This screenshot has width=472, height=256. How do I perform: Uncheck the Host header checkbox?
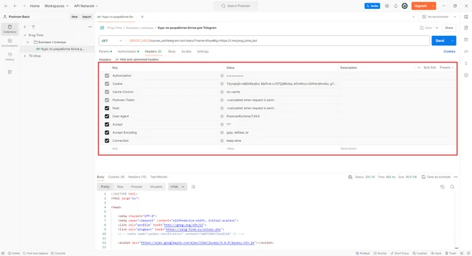107,108
